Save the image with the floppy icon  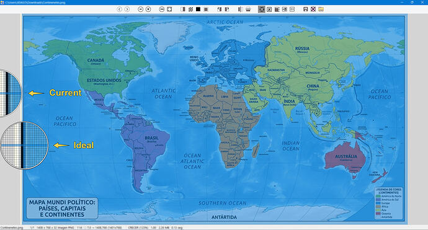[x=306, y=9]
